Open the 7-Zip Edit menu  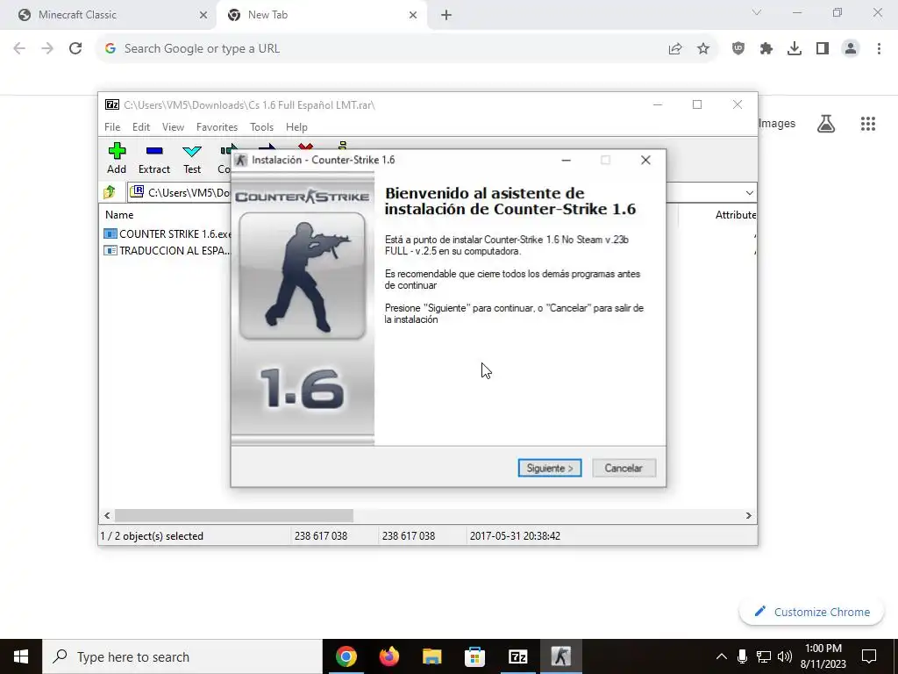141,127
